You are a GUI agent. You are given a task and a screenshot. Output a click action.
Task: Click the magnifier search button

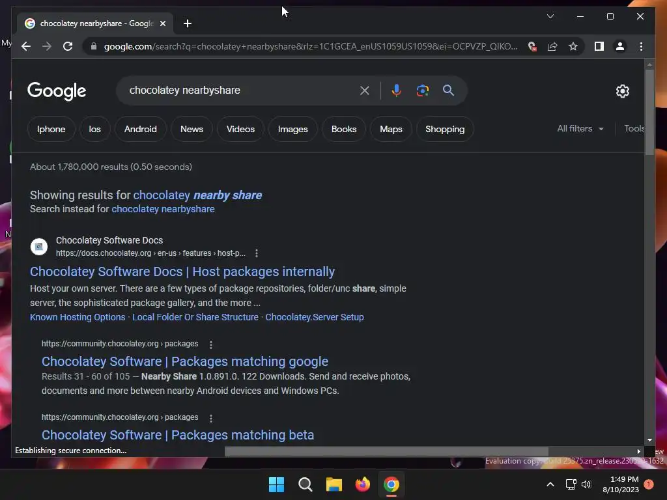pyautogui.click(x=448, y=90)
